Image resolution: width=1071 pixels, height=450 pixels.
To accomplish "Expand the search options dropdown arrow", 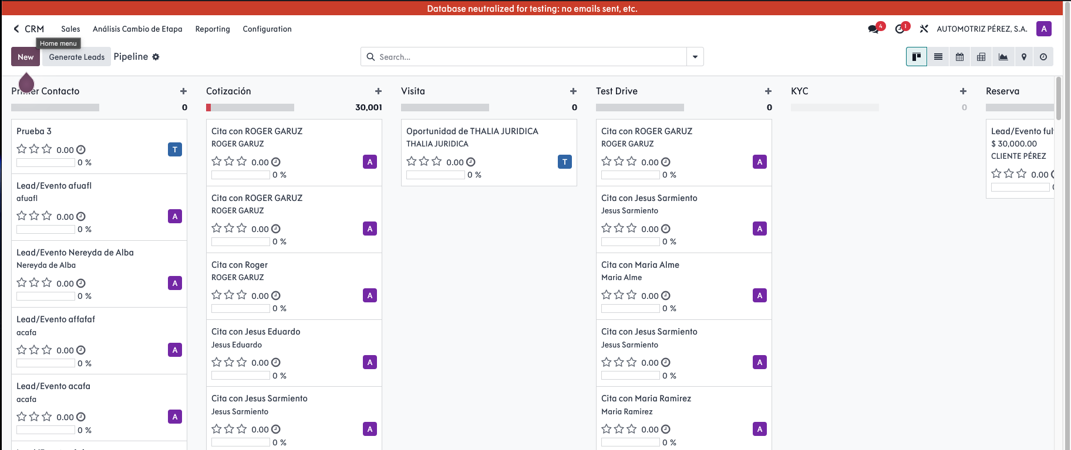I will pos(695,57).
